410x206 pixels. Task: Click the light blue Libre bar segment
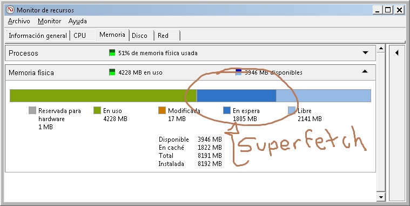point(324,96)
